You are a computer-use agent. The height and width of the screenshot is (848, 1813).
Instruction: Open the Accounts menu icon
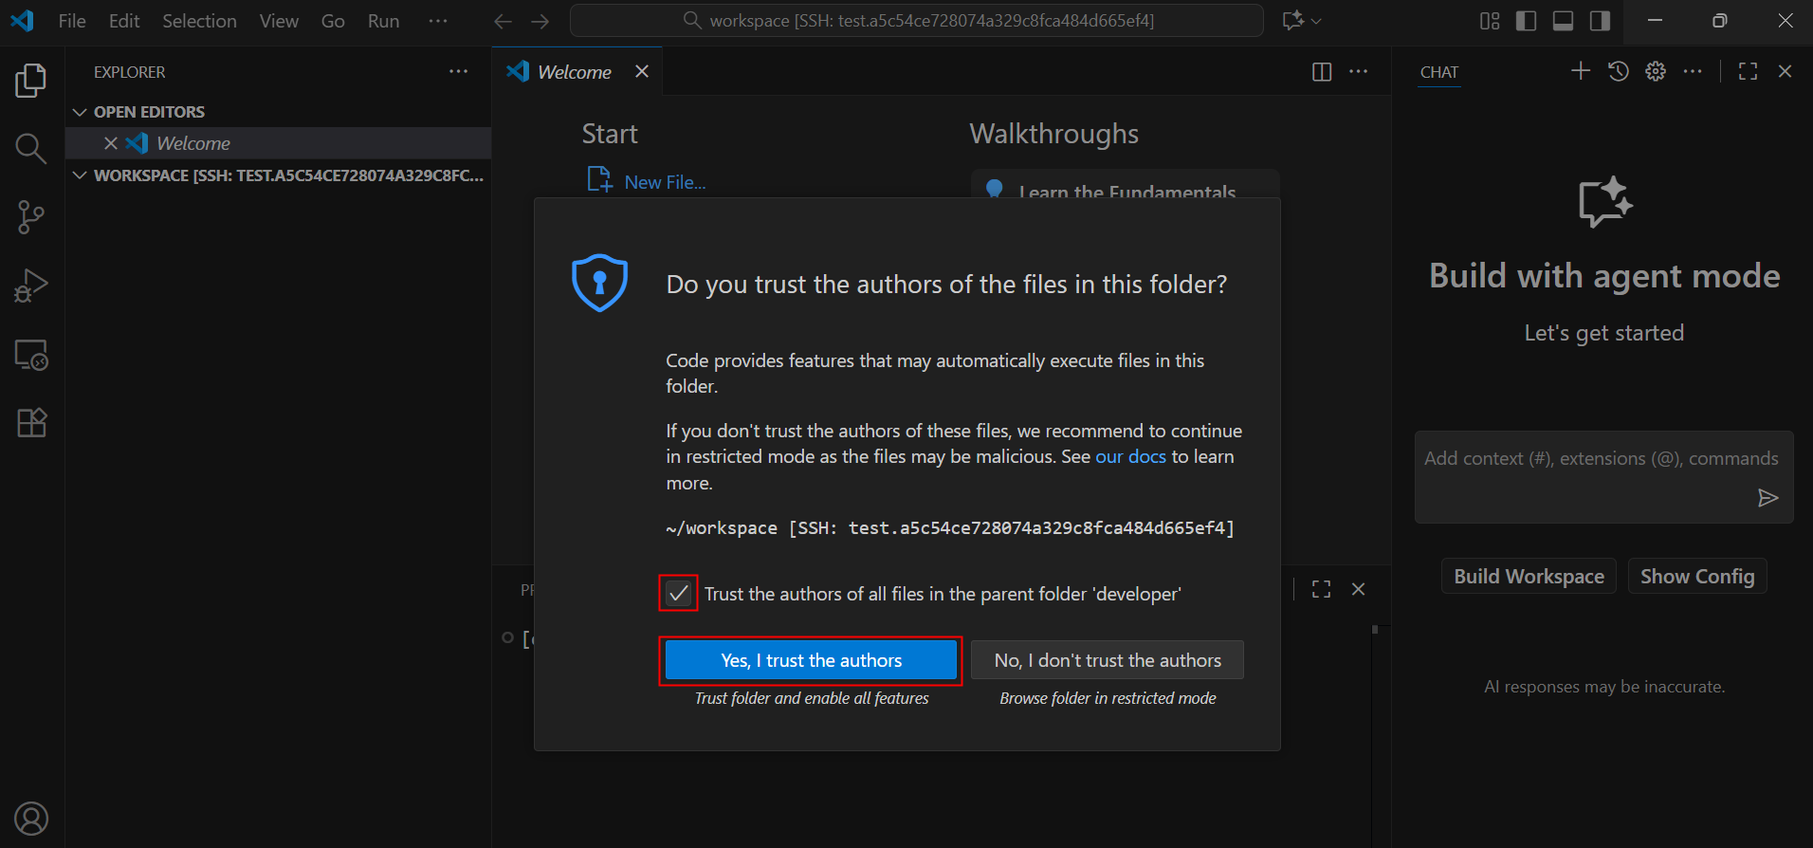[30, 819]
